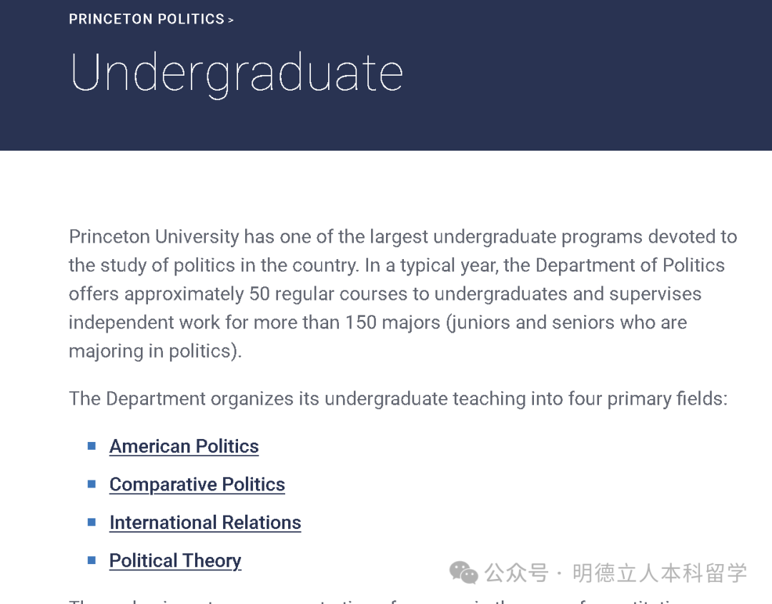Screen dimensions: 772x604
Task: Click the words "Department of Politics" in the paragraph
Action: (x=630, y=266)
